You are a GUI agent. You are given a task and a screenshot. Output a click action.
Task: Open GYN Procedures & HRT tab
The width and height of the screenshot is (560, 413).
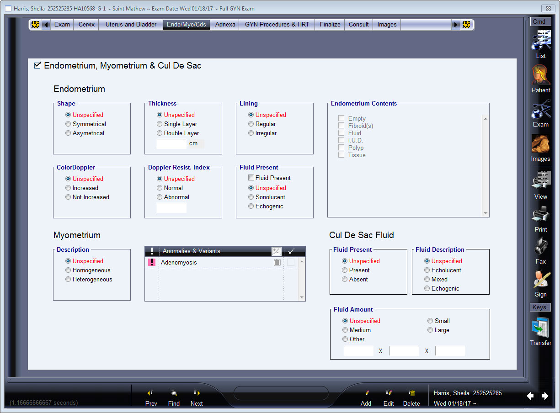click(x=277, y=25)
